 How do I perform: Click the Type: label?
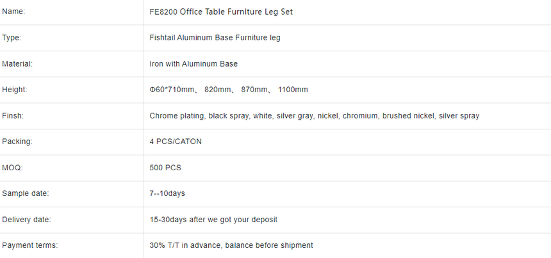click(x=12, y=38)
